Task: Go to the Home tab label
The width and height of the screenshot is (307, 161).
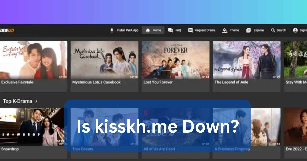Action: [x=157, y=30]
